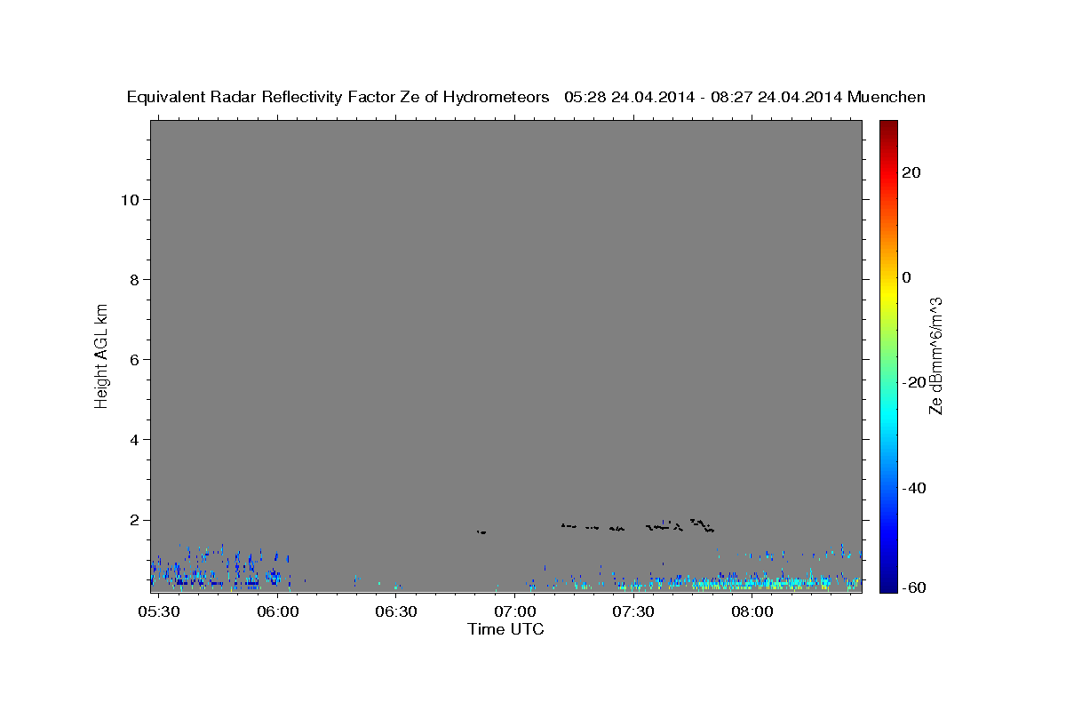Image resolution: width=1066 pixels, height=711 pixels.
Task: Click the colorbar value label 0
Action: [x=907, y=277]
